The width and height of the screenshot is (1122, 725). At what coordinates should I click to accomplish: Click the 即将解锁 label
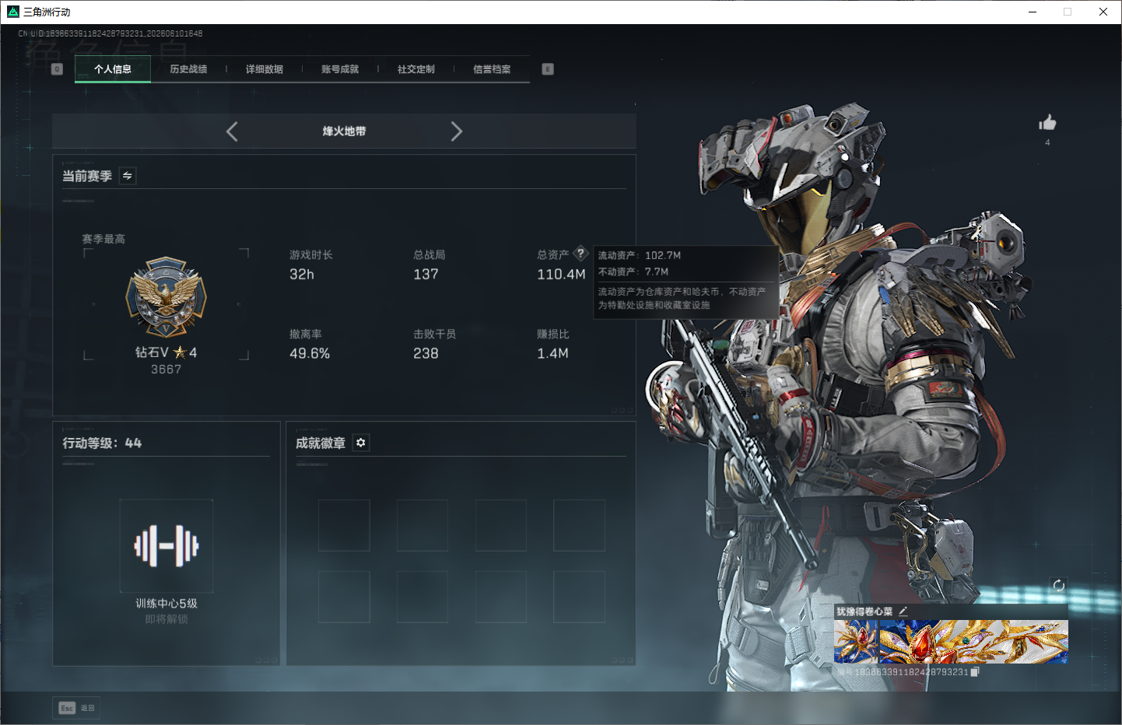(x=167, y=619)
